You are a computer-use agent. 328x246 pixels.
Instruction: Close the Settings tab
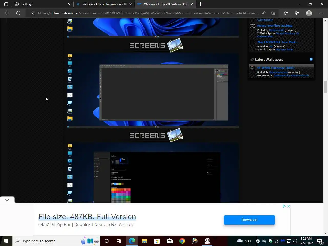(x=69, y=4)
